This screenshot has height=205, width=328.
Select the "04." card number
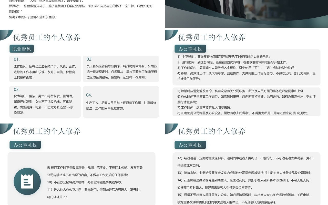pyautogui.click(x=89, y=95)
